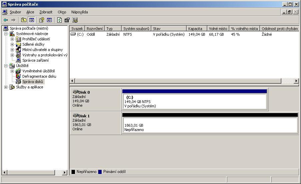Click the black Nepřiřazeno legend swatch
Image resolution: width=301 pixels, height=184 pixels.
click(x=73, y=172)
